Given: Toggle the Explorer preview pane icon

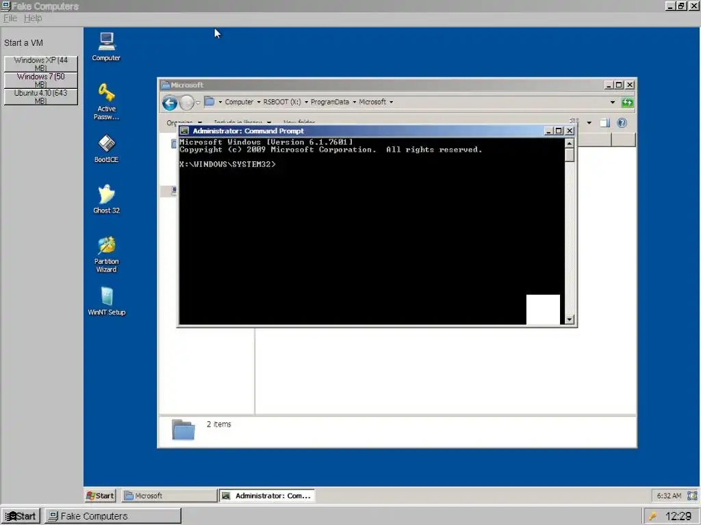Looking at the screenshot, I should 605,123.
